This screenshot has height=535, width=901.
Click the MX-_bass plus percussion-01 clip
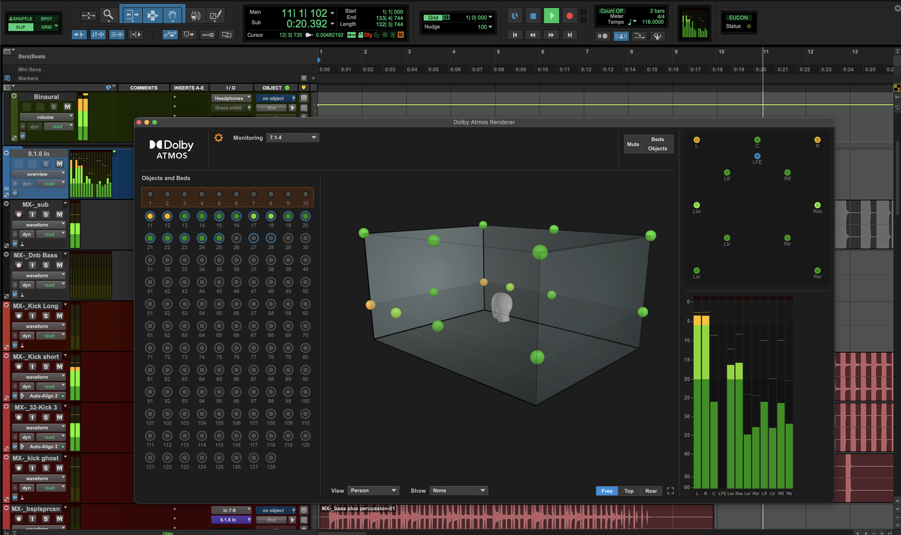517,517
